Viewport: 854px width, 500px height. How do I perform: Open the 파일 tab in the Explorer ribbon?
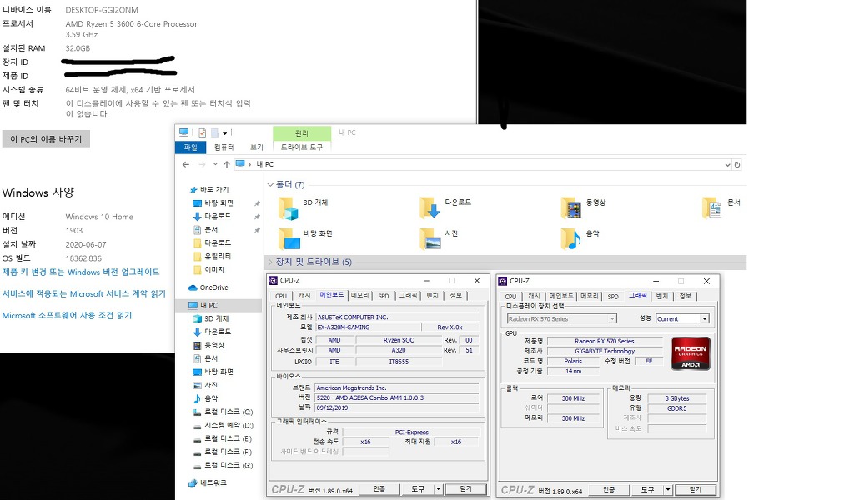click(191, 147)
